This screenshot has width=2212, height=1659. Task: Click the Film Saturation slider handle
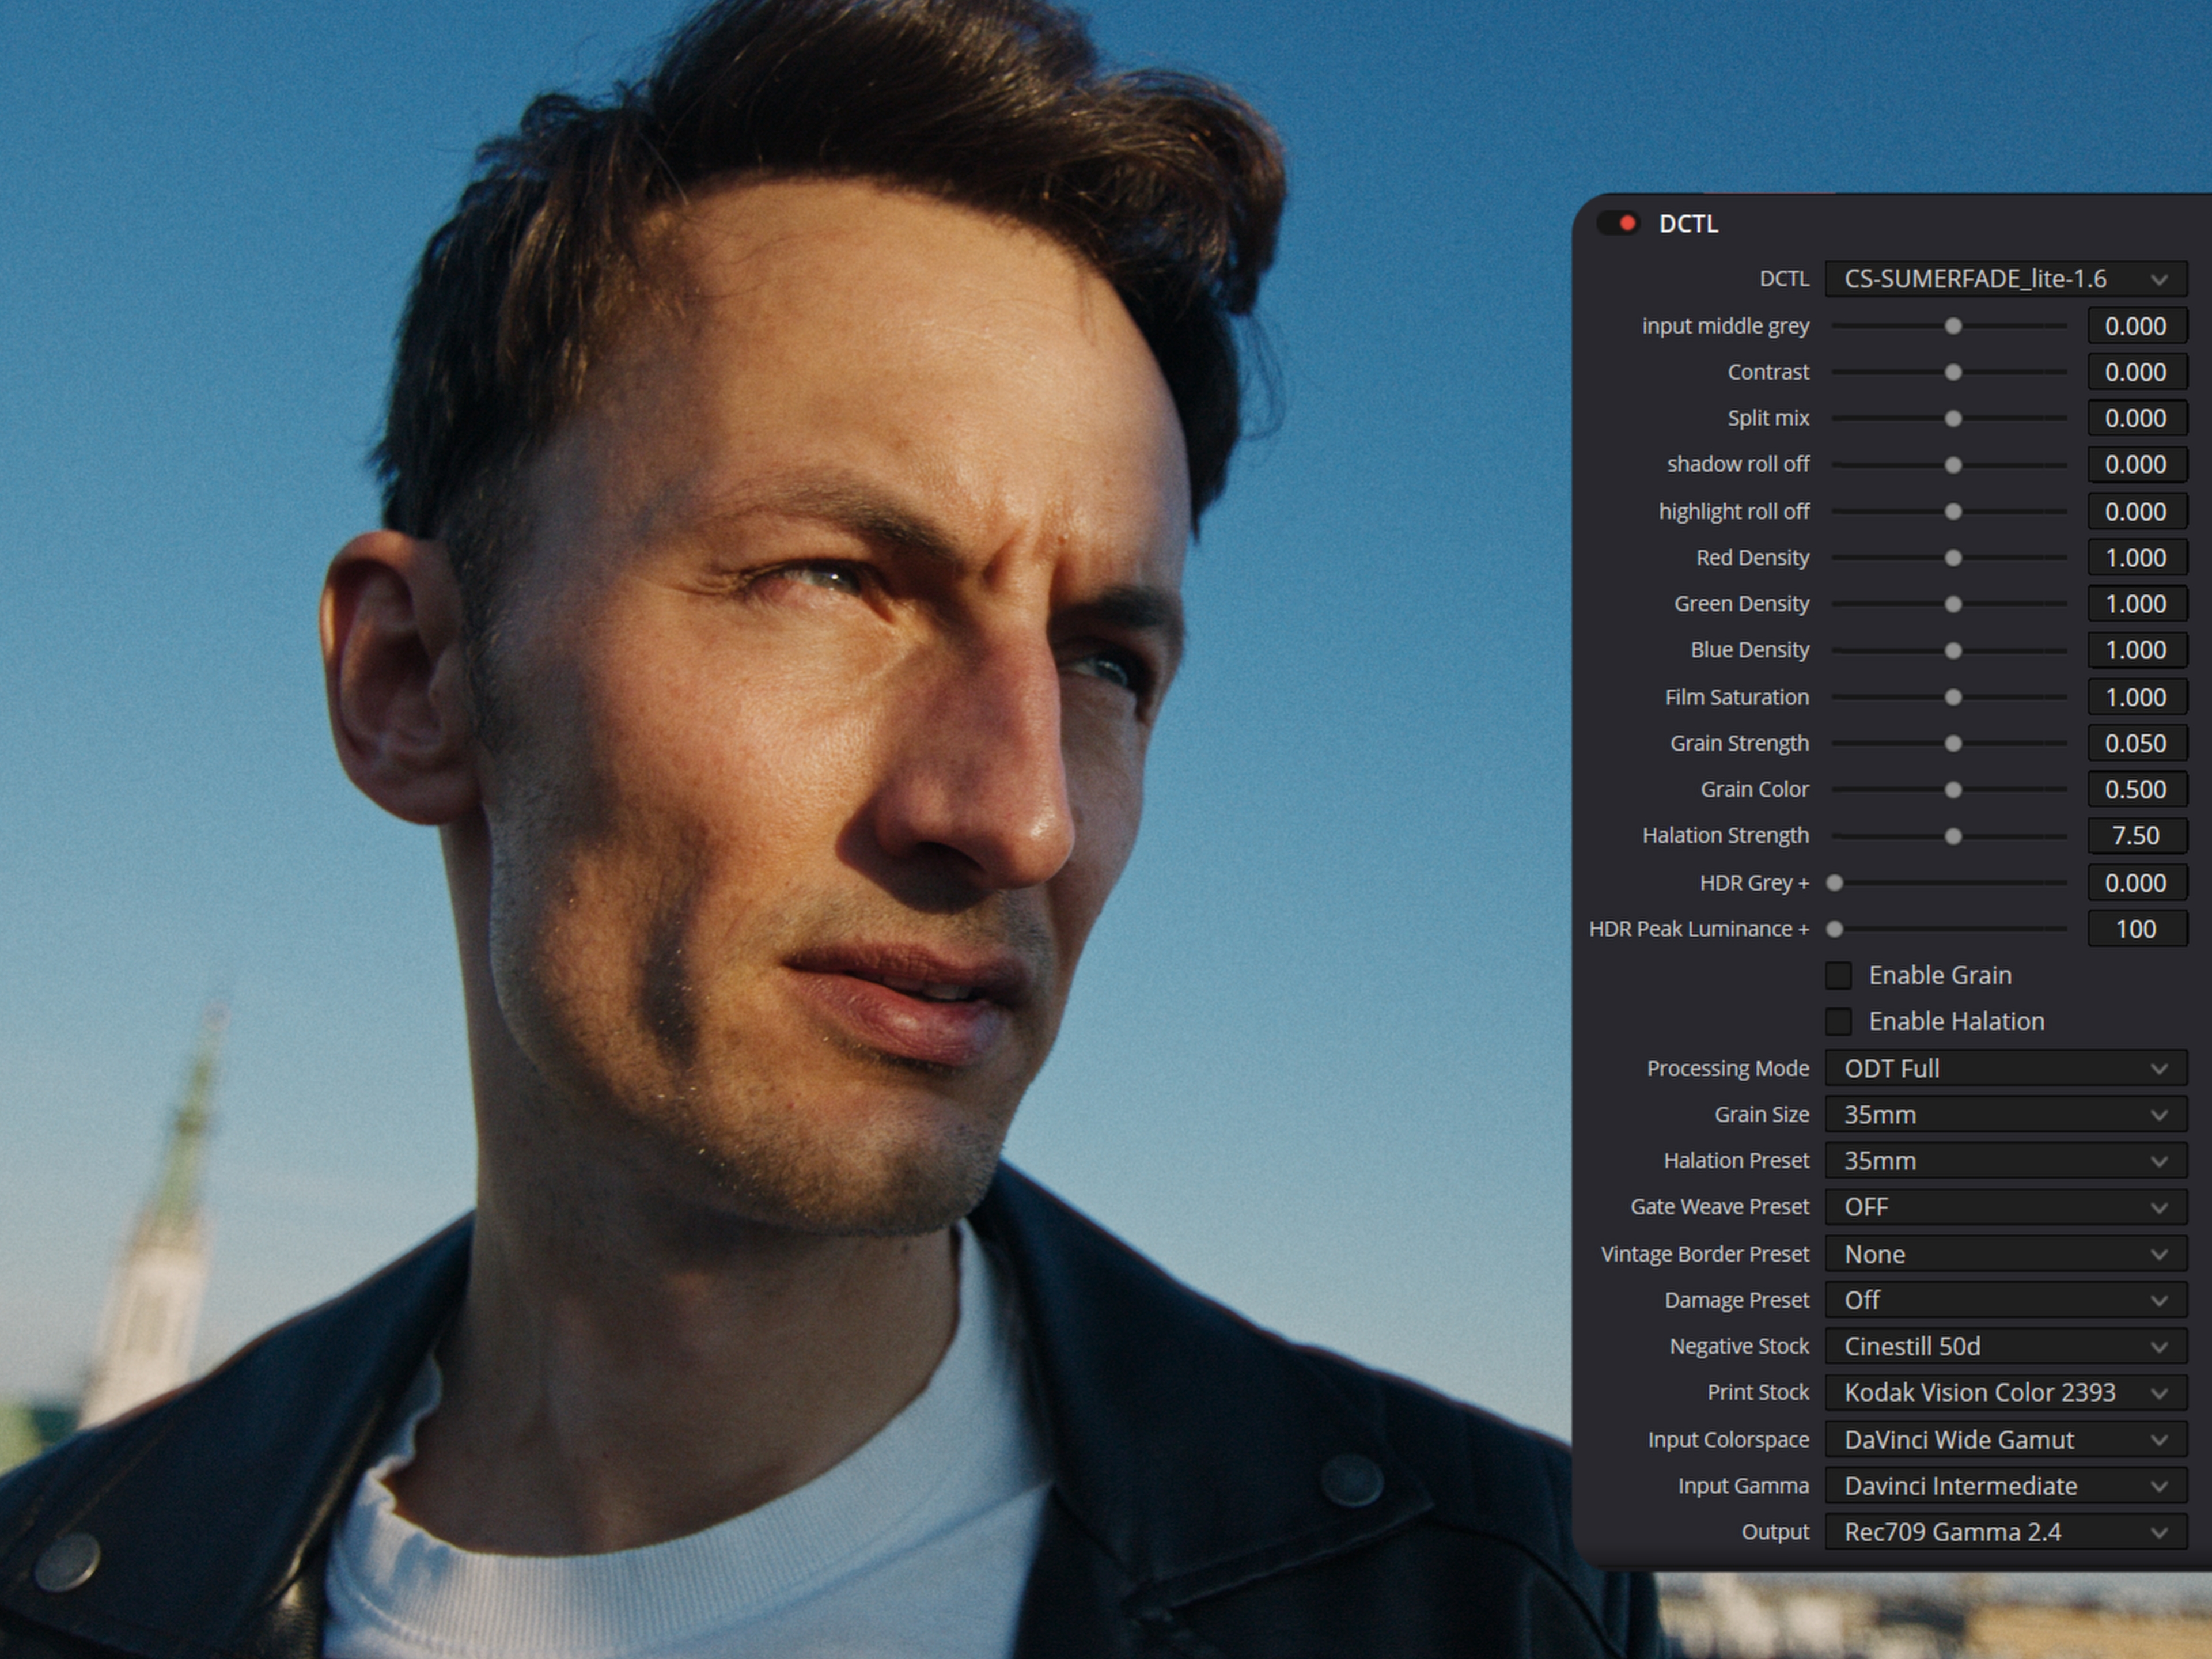pos(1953,697)
